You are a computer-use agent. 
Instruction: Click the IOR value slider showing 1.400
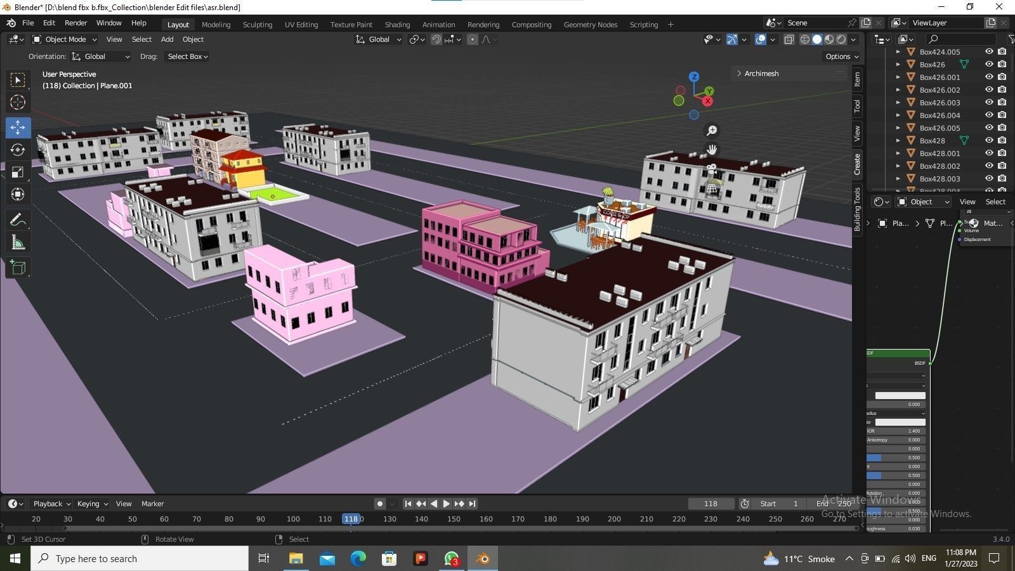click(896, 431)
